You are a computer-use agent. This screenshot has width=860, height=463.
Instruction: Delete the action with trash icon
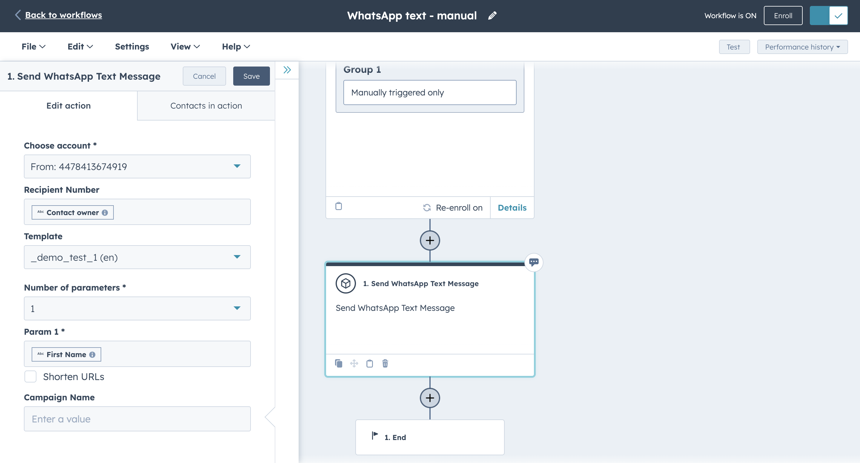385,363
